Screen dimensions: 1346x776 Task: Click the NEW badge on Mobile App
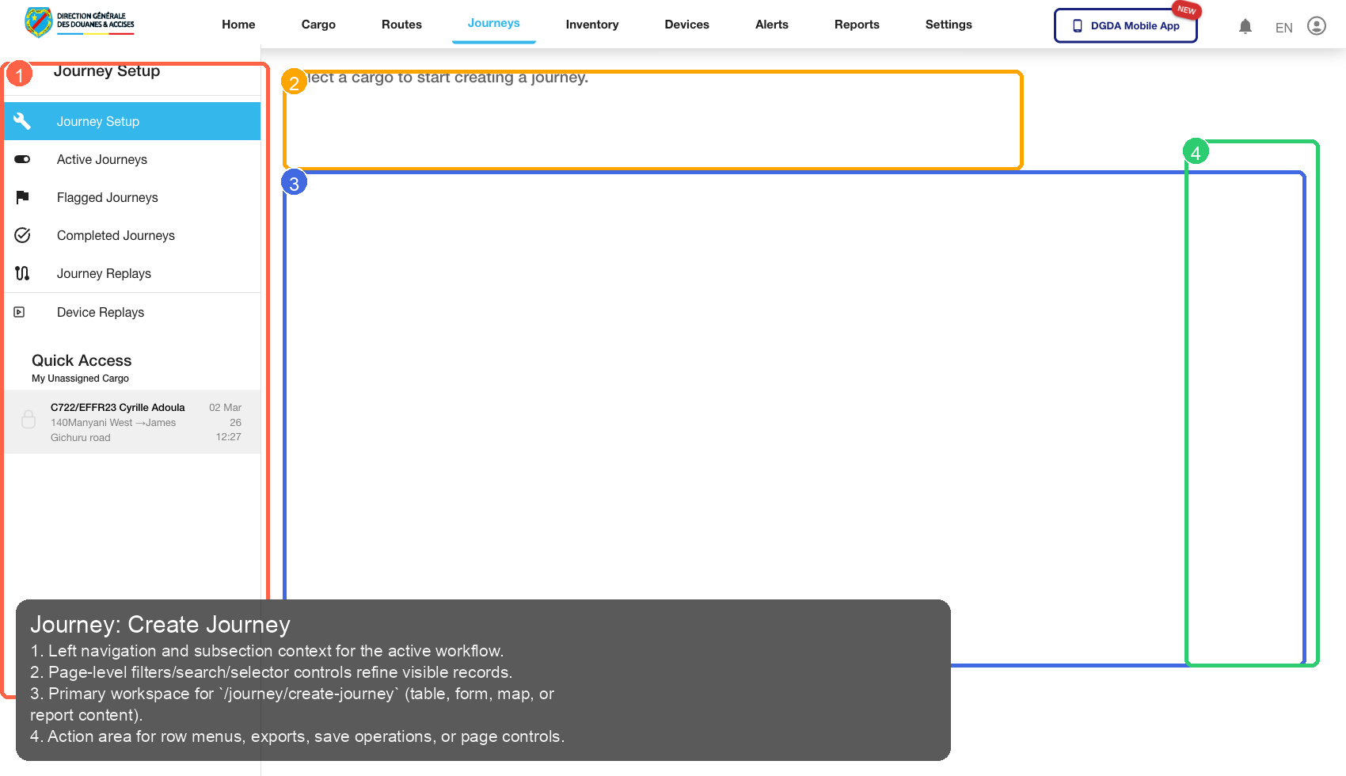coord(1187,10)
